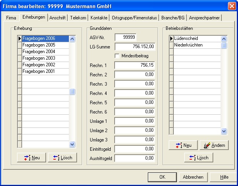Click the Austrittsgeld input field

click(135, 158)
